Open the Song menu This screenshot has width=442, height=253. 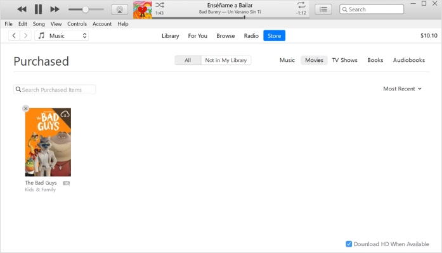[x=39, y=24]
